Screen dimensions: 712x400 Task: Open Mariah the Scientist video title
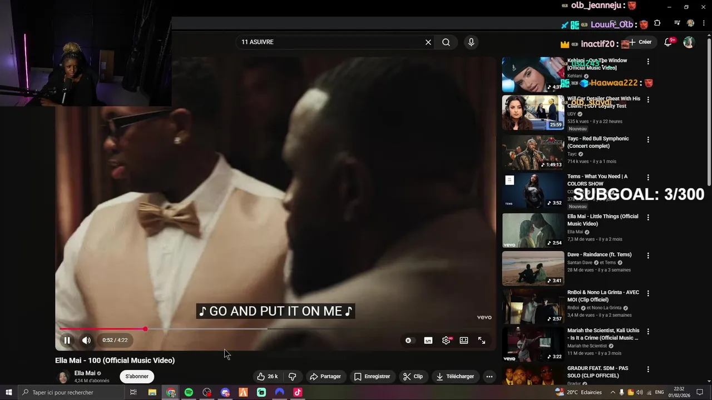pyautogui.click(x=603, y=334)
